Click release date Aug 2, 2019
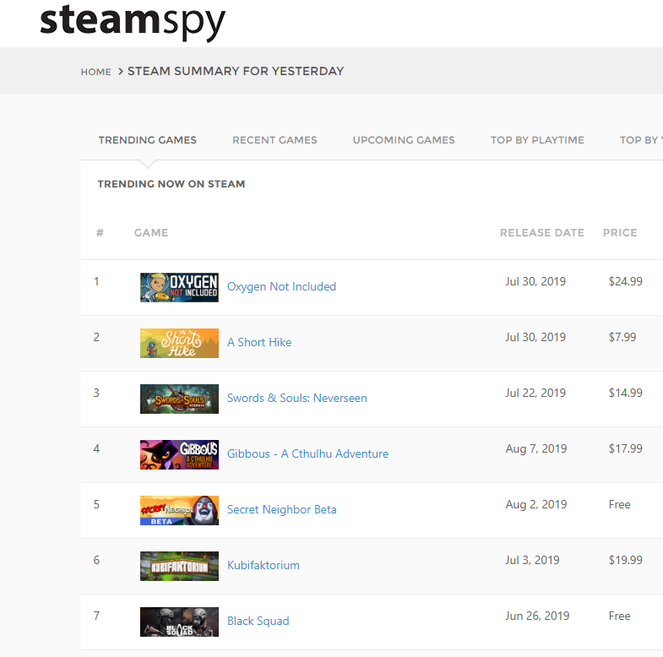 pos(536,505)
